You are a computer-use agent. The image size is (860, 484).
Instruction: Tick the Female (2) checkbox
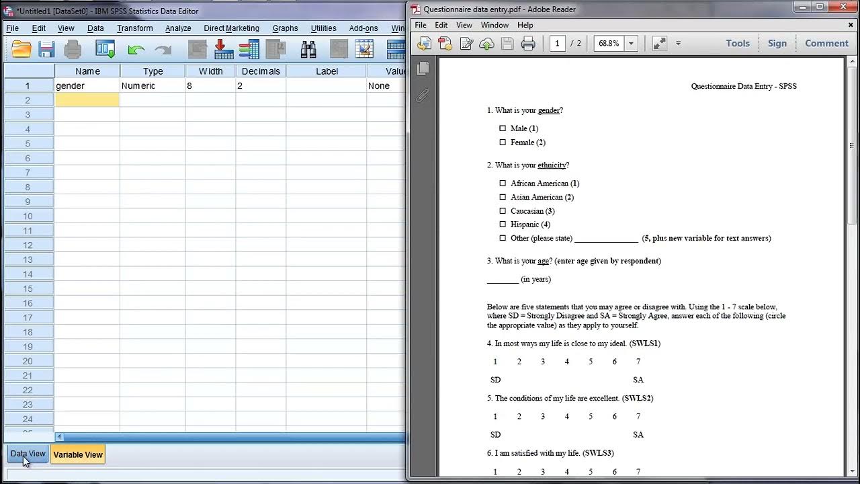(x=503, y=142)
